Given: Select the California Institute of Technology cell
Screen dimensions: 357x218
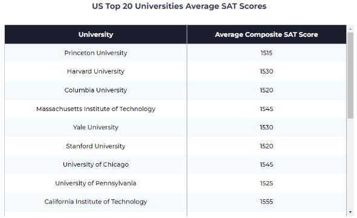Looking at the screenshot, I should coord(95,202).
